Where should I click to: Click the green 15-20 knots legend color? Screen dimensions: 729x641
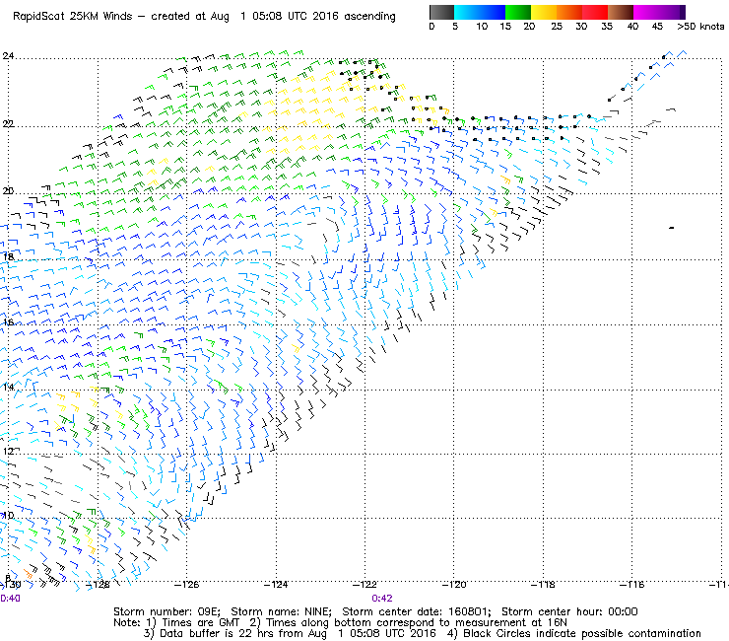[518, 12]
